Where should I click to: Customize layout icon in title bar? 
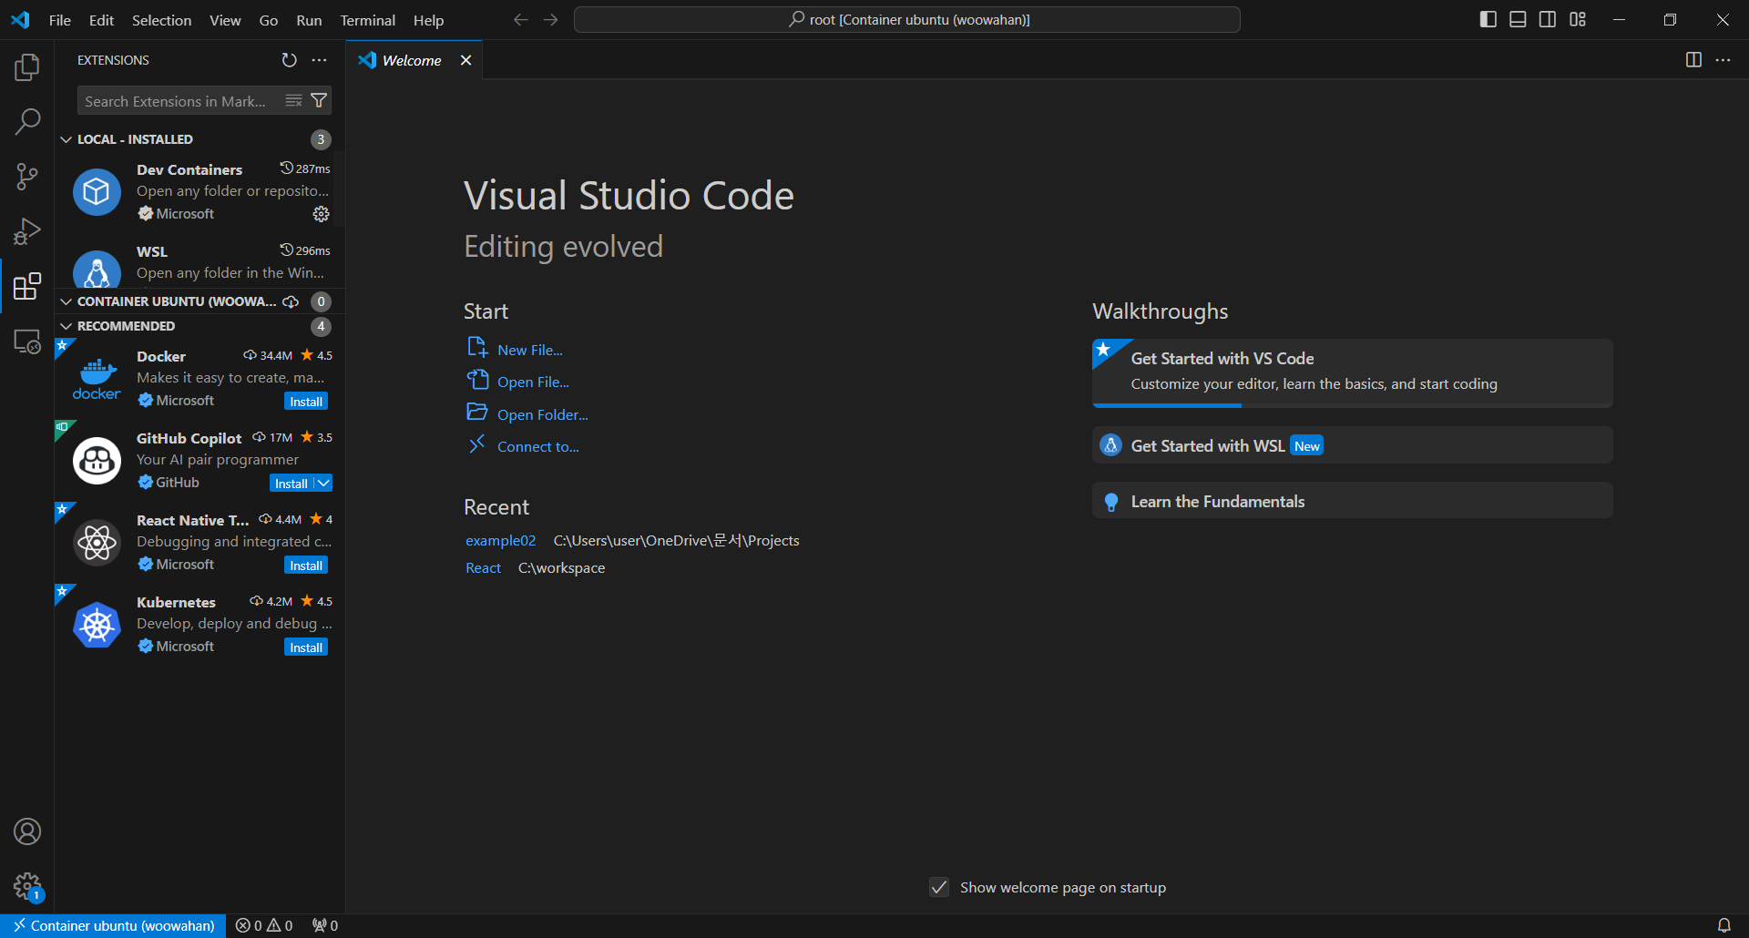click(1578, 19)
